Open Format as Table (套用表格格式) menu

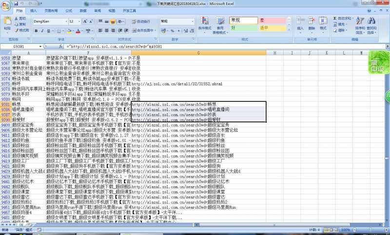click(x=220, y=25)
